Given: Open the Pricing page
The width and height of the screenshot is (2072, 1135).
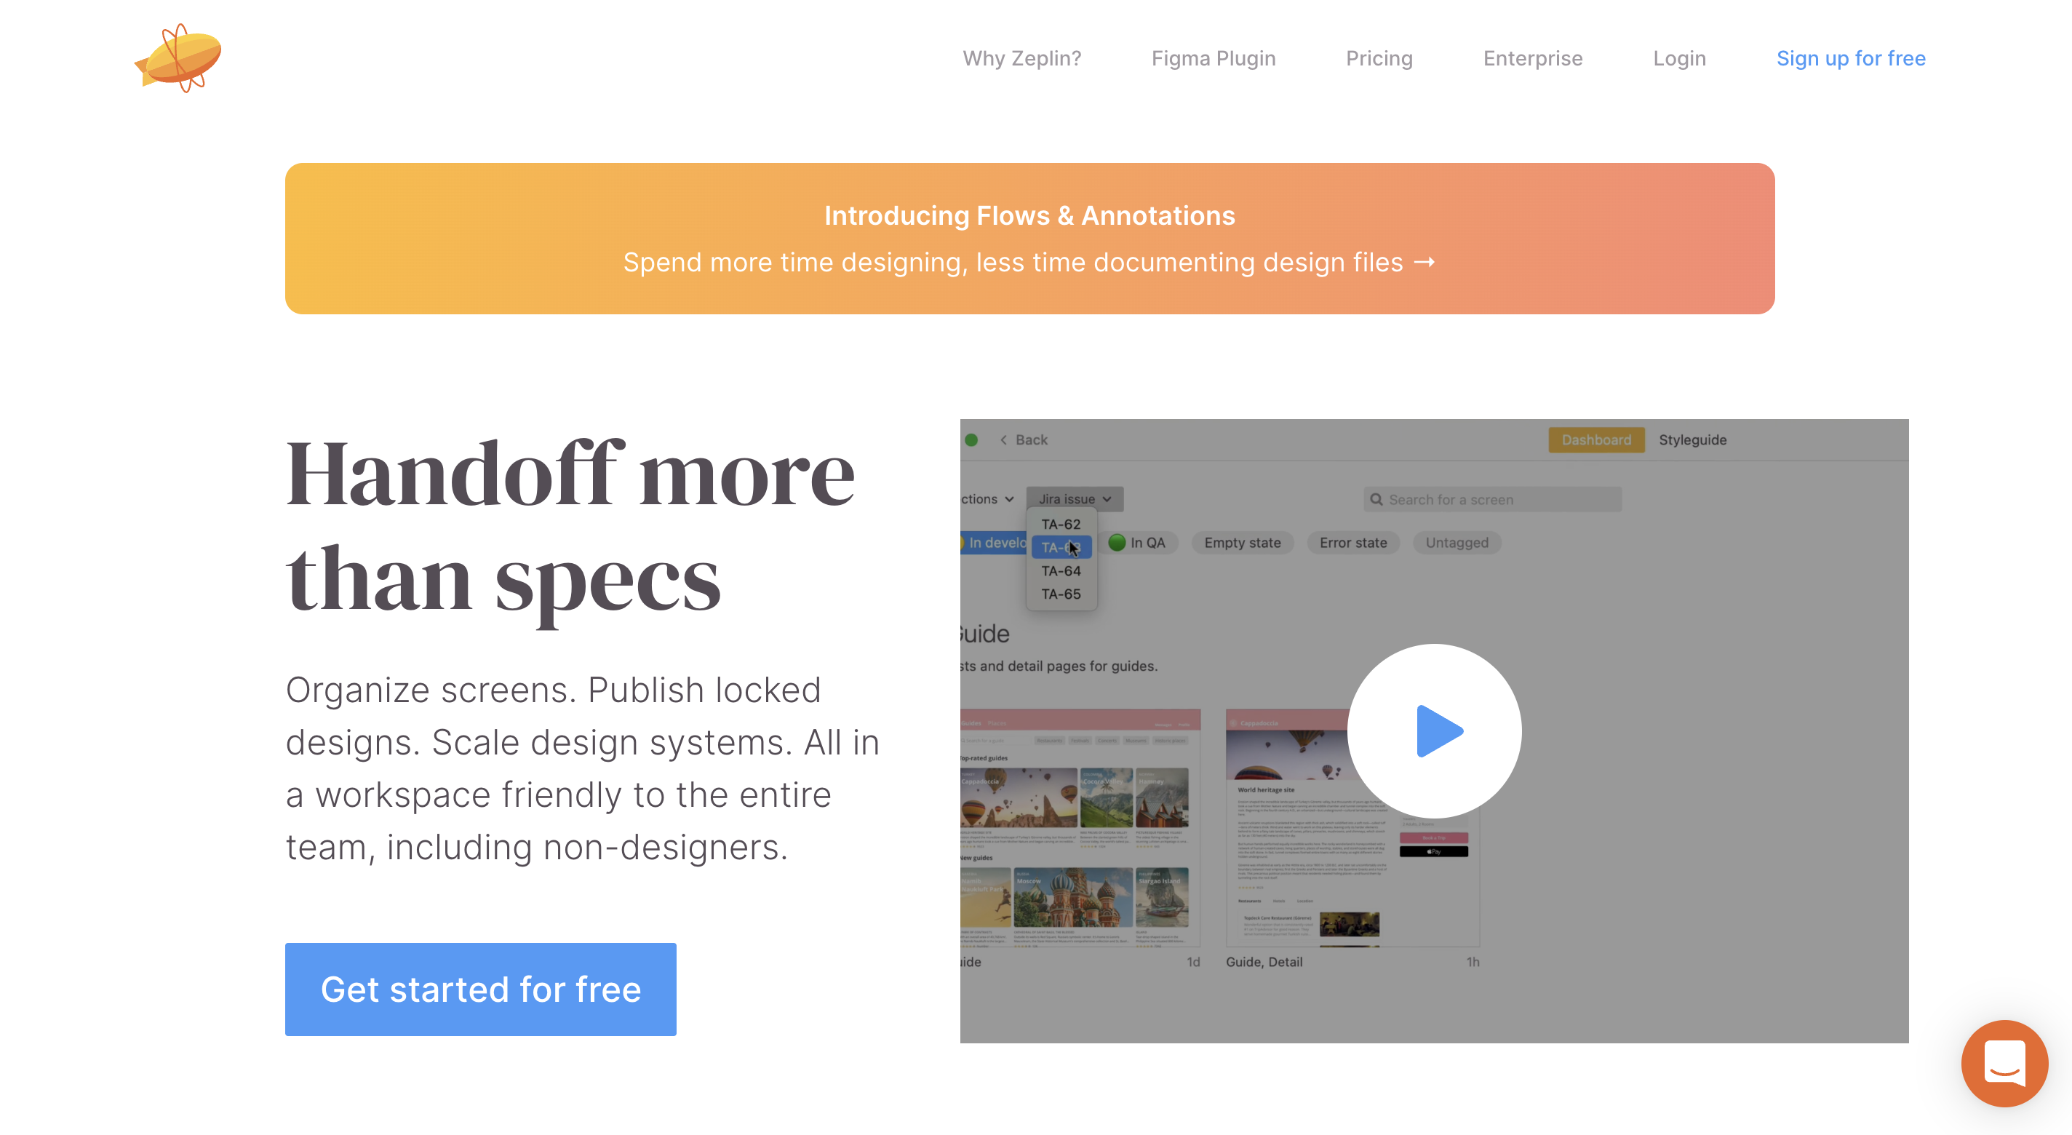Looking at the screenshot, I should point(1379,58).
